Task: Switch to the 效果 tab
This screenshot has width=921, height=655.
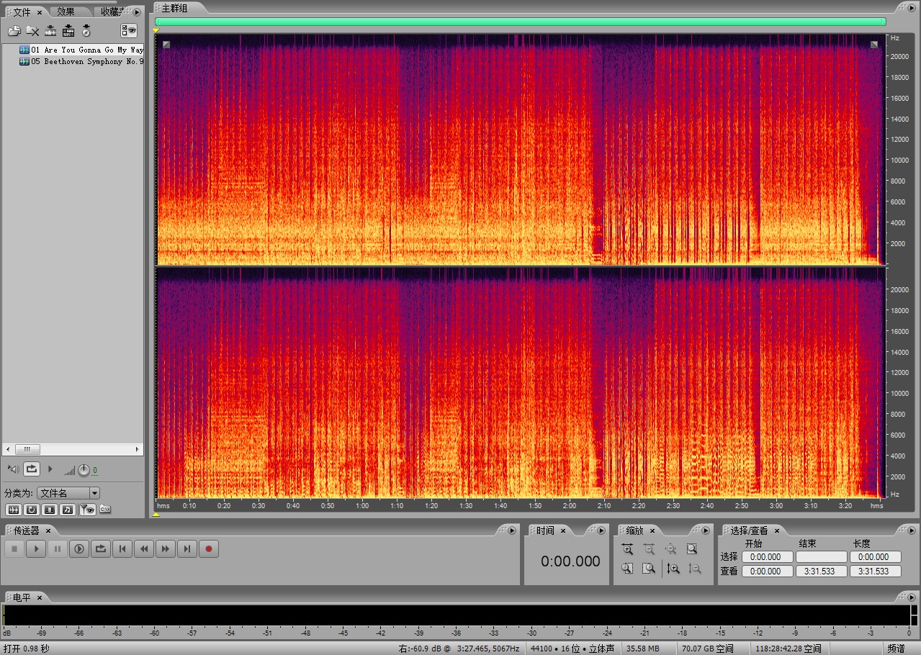Action: click(x=66, y=12)
